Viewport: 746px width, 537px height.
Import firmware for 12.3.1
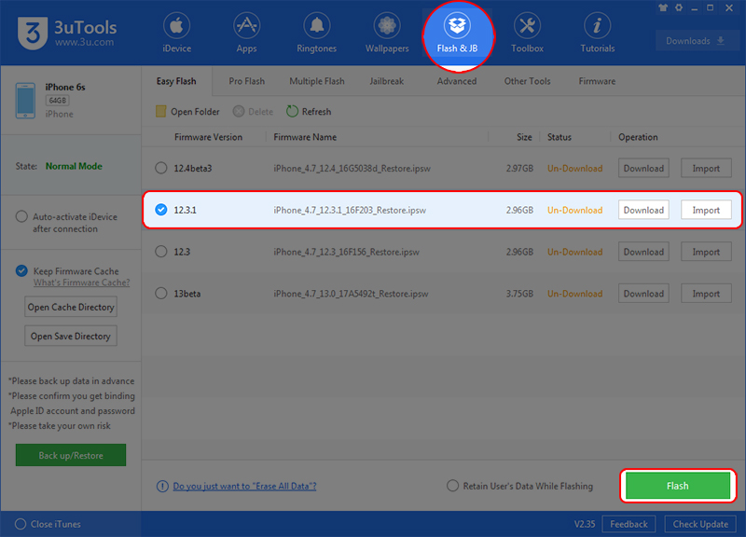(x=706, y=210)
